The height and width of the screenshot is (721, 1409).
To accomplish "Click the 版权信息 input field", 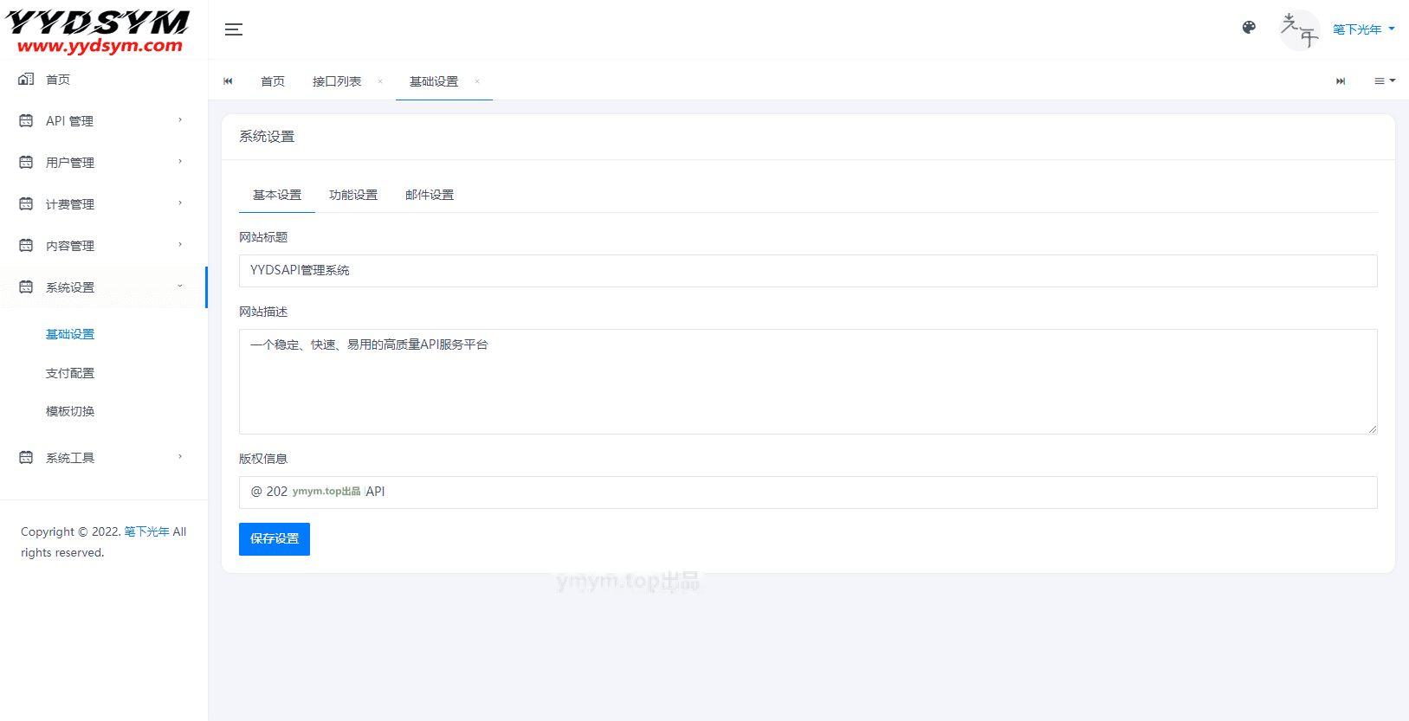I will tap(808, 492).
